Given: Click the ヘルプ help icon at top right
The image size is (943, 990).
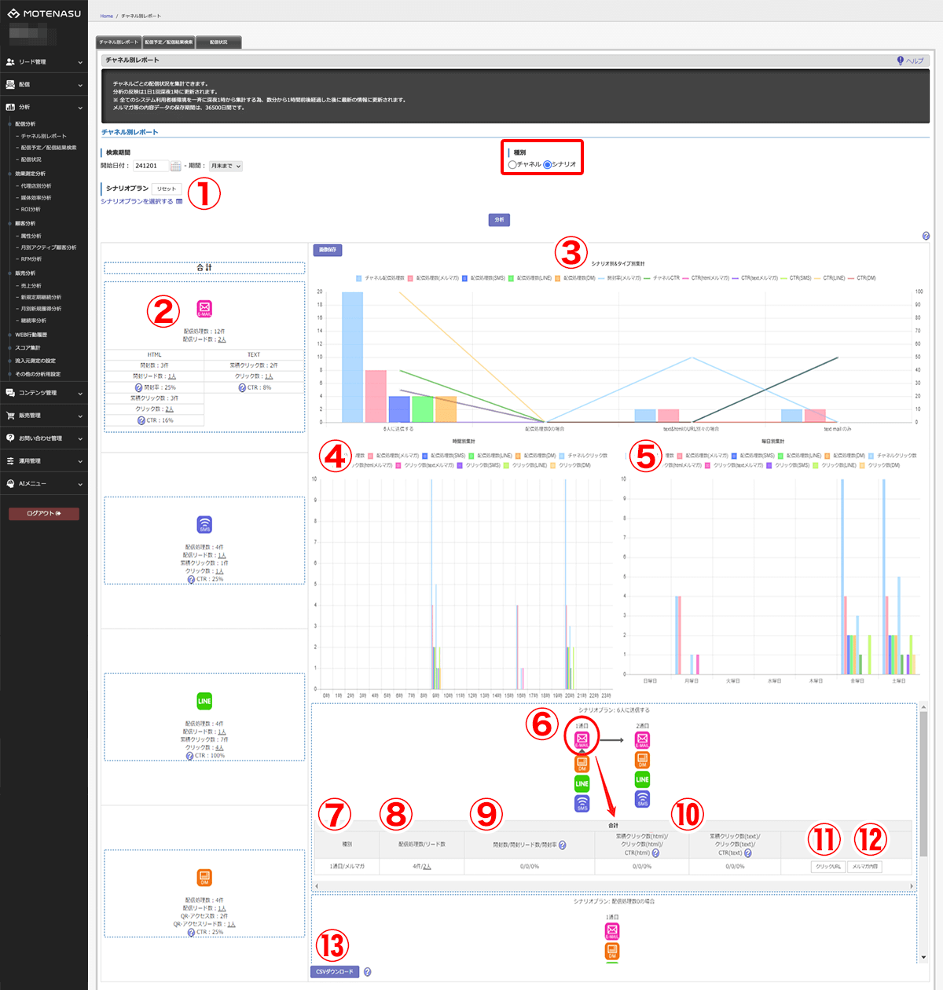Looking at the screenshot, I should (x=901, y=60).
